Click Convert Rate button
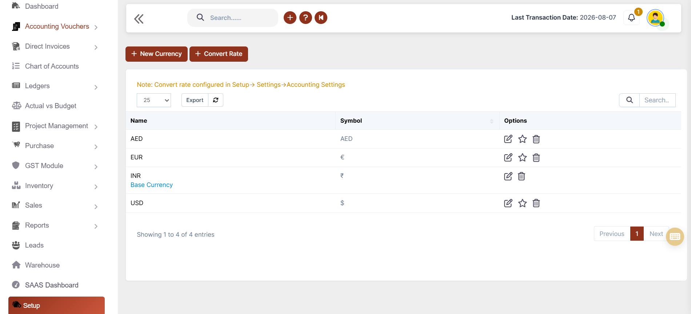This screenshot has height=314, width=691. pyautogui.click(x=219, y=54)
